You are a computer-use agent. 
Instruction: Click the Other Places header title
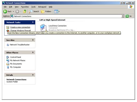[12, 53]
